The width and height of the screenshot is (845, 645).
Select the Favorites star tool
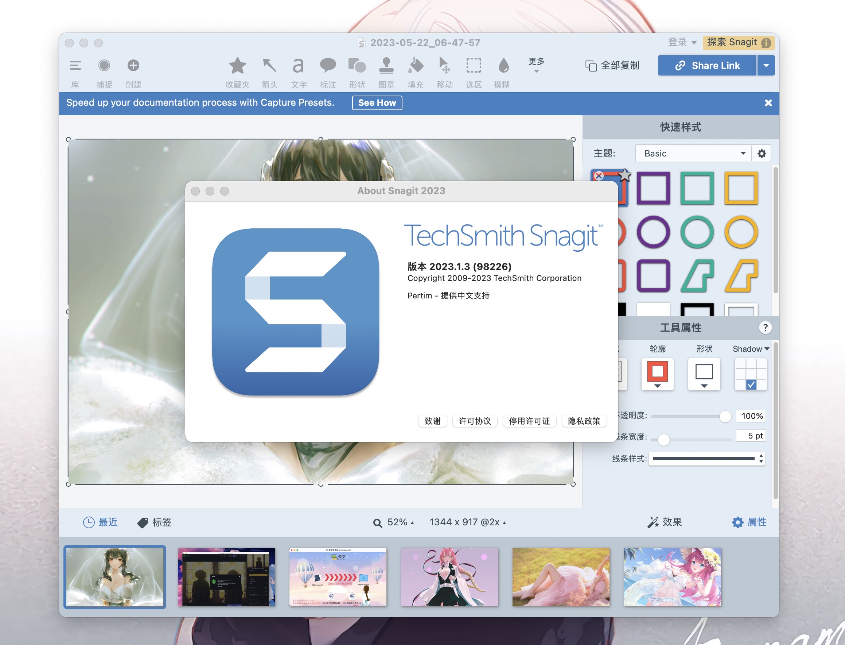click(237, 66)
